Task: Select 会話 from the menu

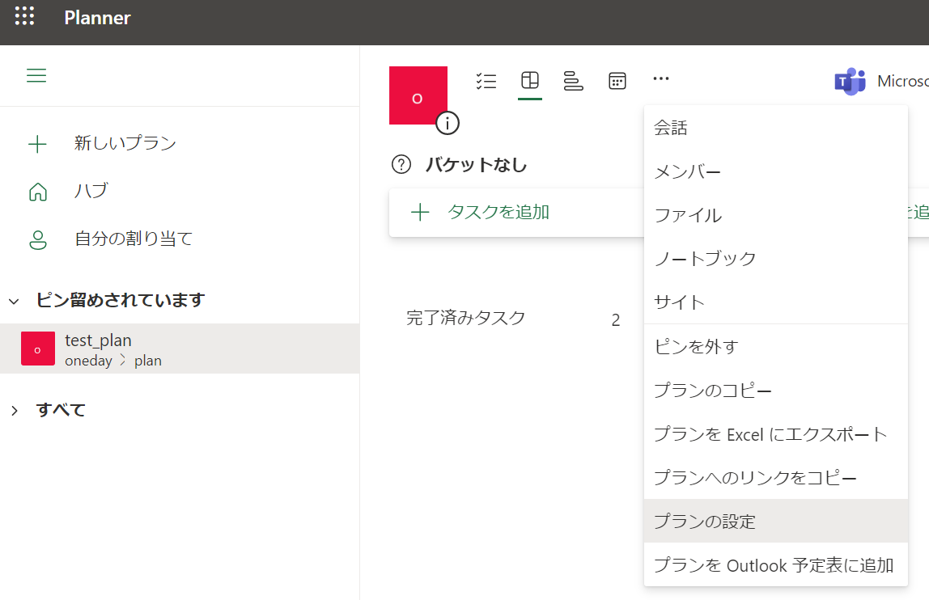Action: coord(775,128)
